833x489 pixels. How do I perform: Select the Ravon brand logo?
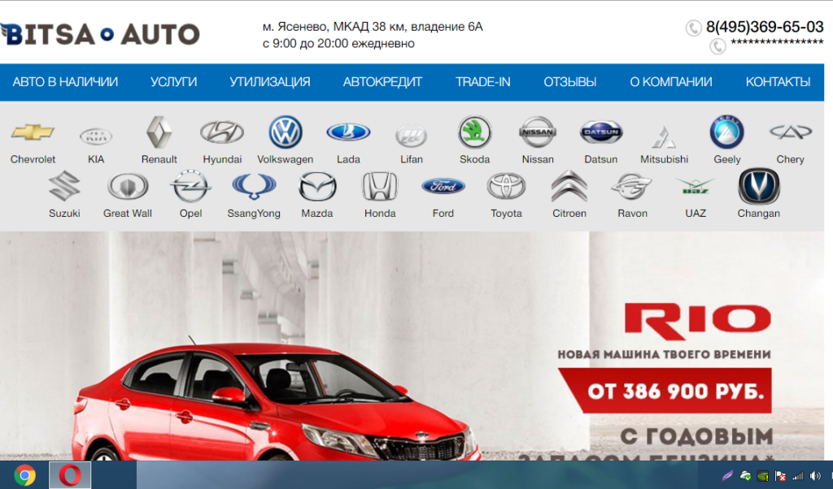point(632,186)
